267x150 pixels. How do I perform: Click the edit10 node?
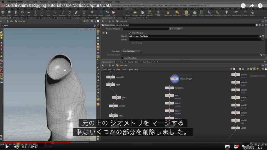tap(236, 128)
